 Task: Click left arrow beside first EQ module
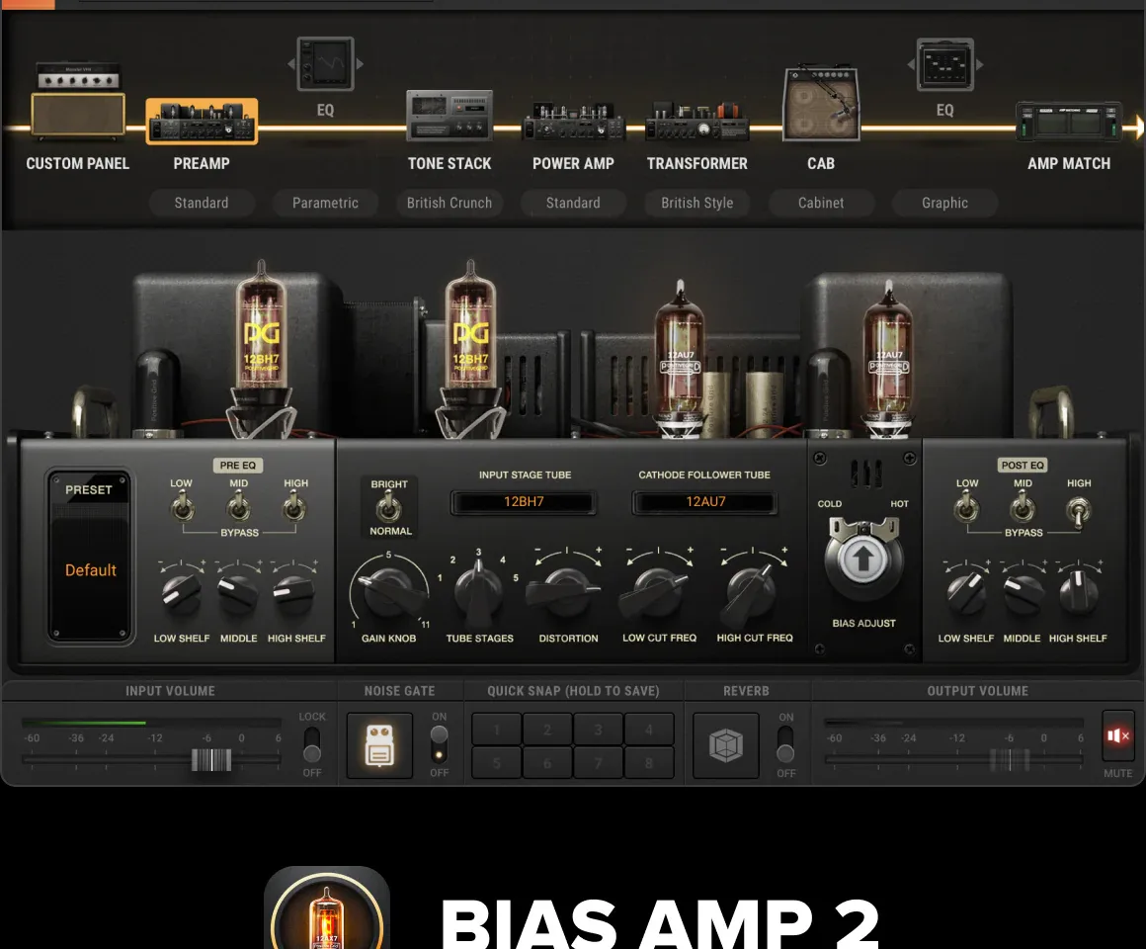290,64
